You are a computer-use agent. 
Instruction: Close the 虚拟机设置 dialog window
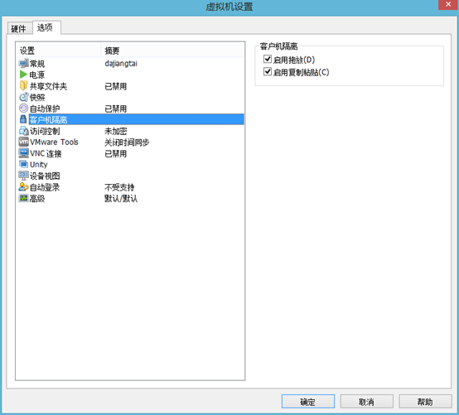click(x=448, y=5)
